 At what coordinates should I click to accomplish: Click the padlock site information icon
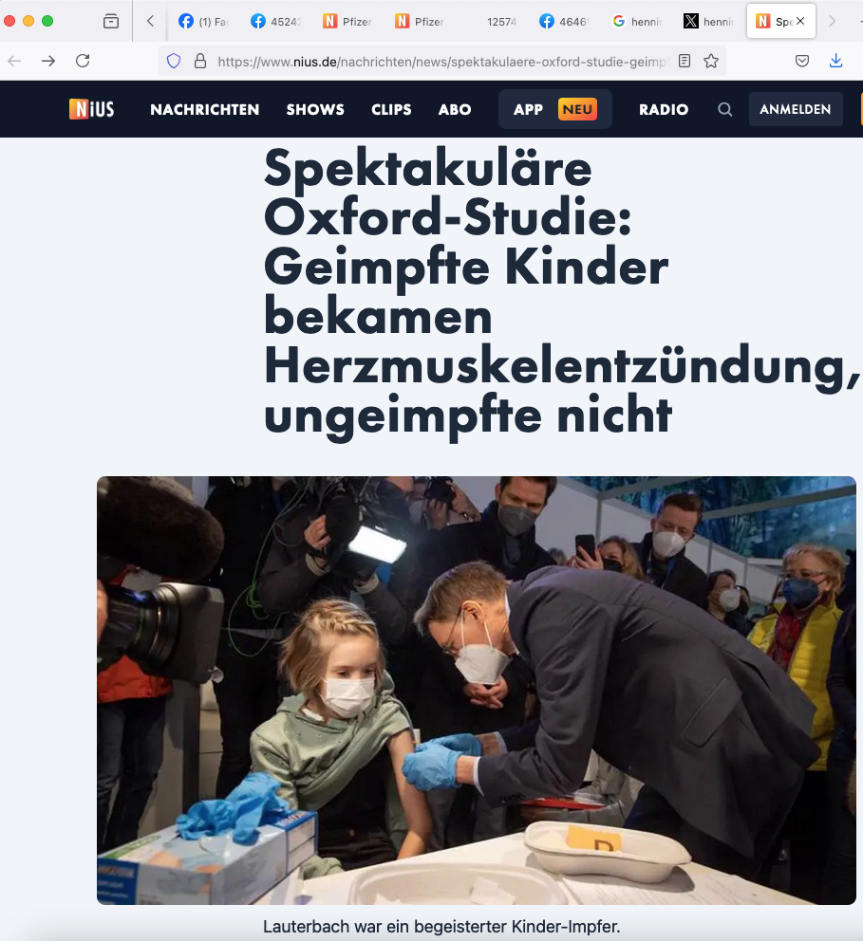[200, 61]
